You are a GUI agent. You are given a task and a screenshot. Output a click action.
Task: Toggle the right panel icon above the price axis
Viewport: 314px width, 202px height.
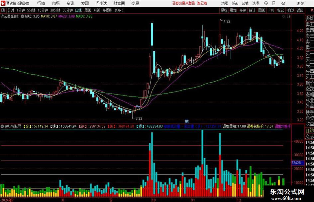tap(288, 17)
